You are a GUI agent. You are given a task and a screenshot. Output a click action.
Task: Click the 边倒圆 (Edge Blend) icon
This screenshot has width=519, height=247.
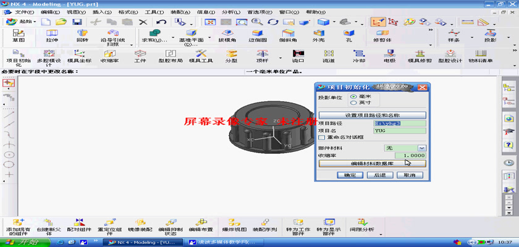point(256,35)
